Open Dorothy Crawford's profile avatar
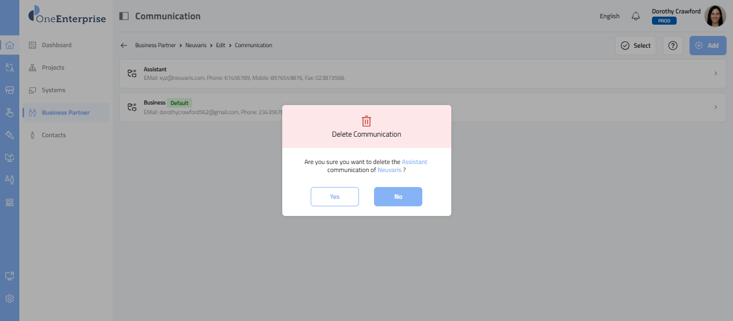733x321 pixels. (715, 16)
